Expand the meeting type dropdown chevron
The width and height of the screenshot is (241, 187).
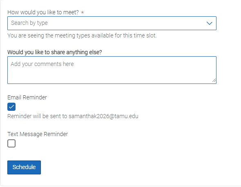tap(209, 23)
